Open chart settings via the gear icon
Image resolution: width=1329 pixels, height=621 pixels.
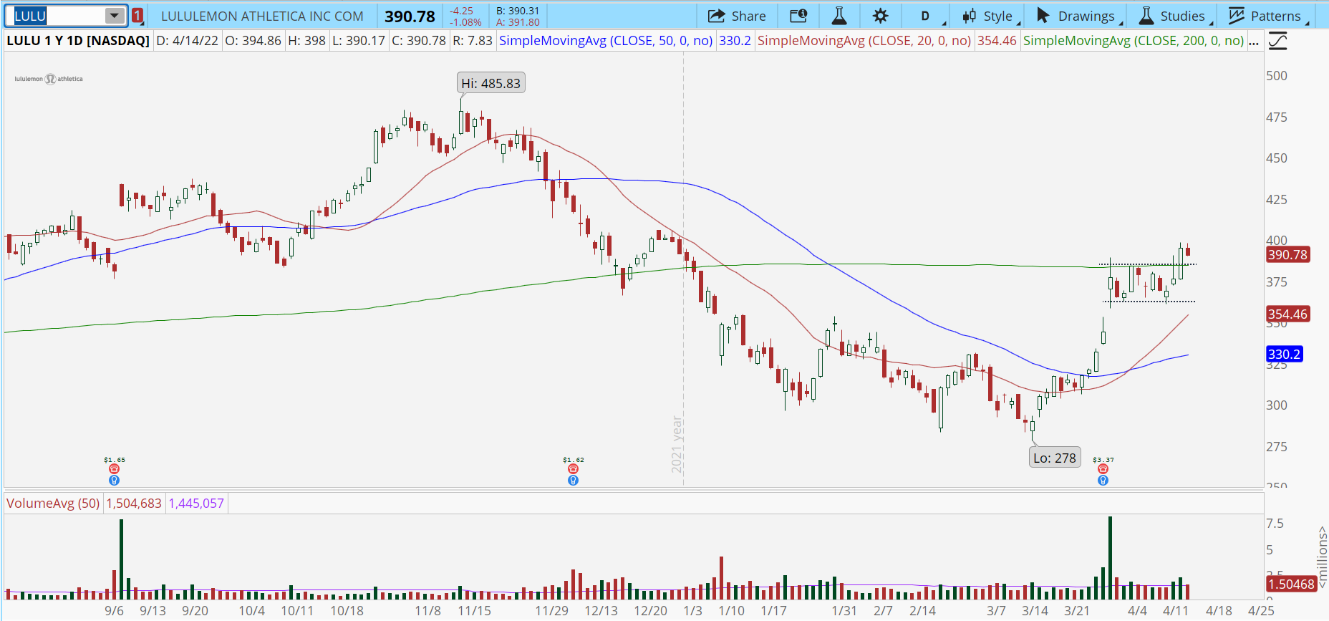880,16
